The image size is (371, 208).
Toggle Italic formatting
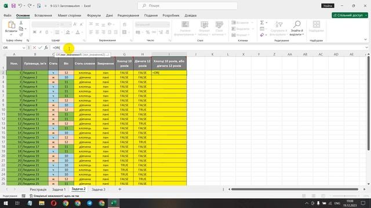click(x=41, y=32)
